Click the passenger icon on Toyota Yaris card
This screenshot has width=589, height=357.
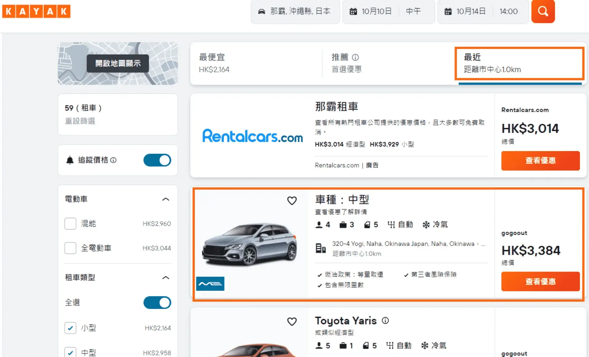319,346
